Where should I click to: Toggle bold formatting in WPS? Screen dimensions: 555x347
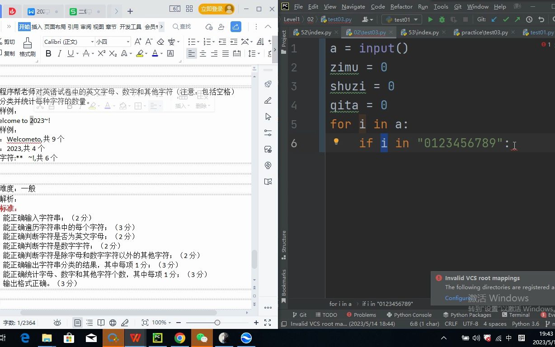pyautogui.click(x=48, y=53)
